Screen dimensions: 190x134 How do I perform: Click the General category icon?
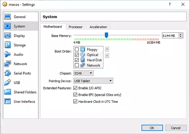tap(7, 17)
